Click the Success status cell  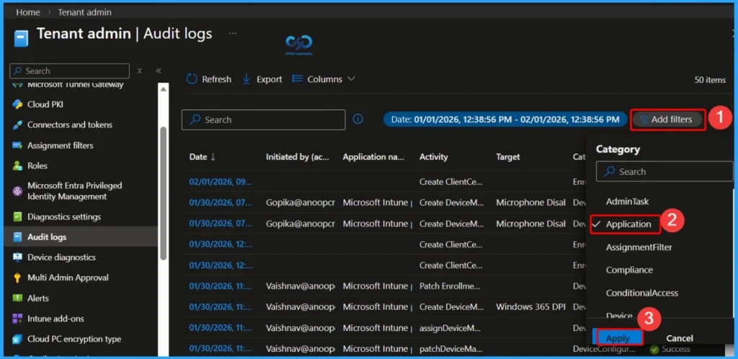pos(670,349)
